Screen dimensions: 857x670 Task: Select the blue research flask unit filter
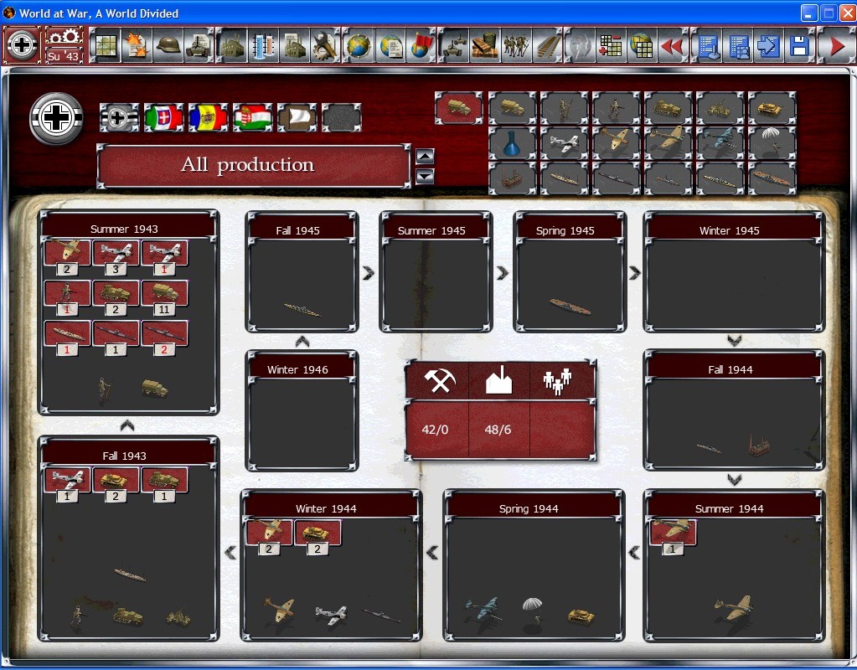tap(512, 143)
